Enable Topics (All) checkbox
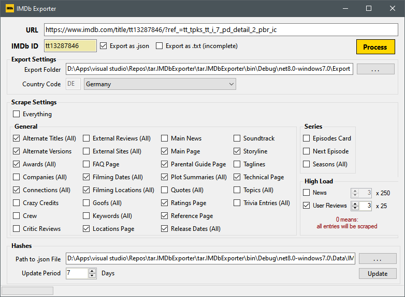 tap(237, 190)
